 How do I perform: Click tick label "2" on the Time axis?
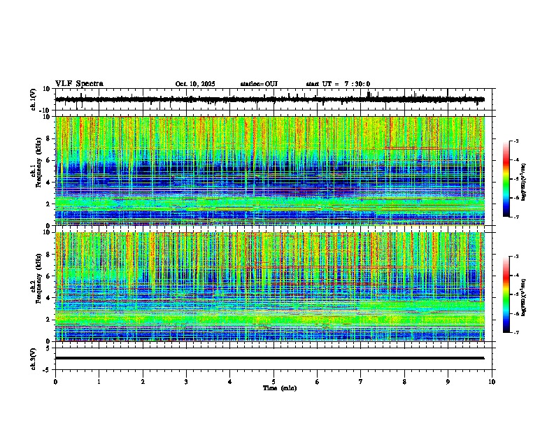[143, 382]
